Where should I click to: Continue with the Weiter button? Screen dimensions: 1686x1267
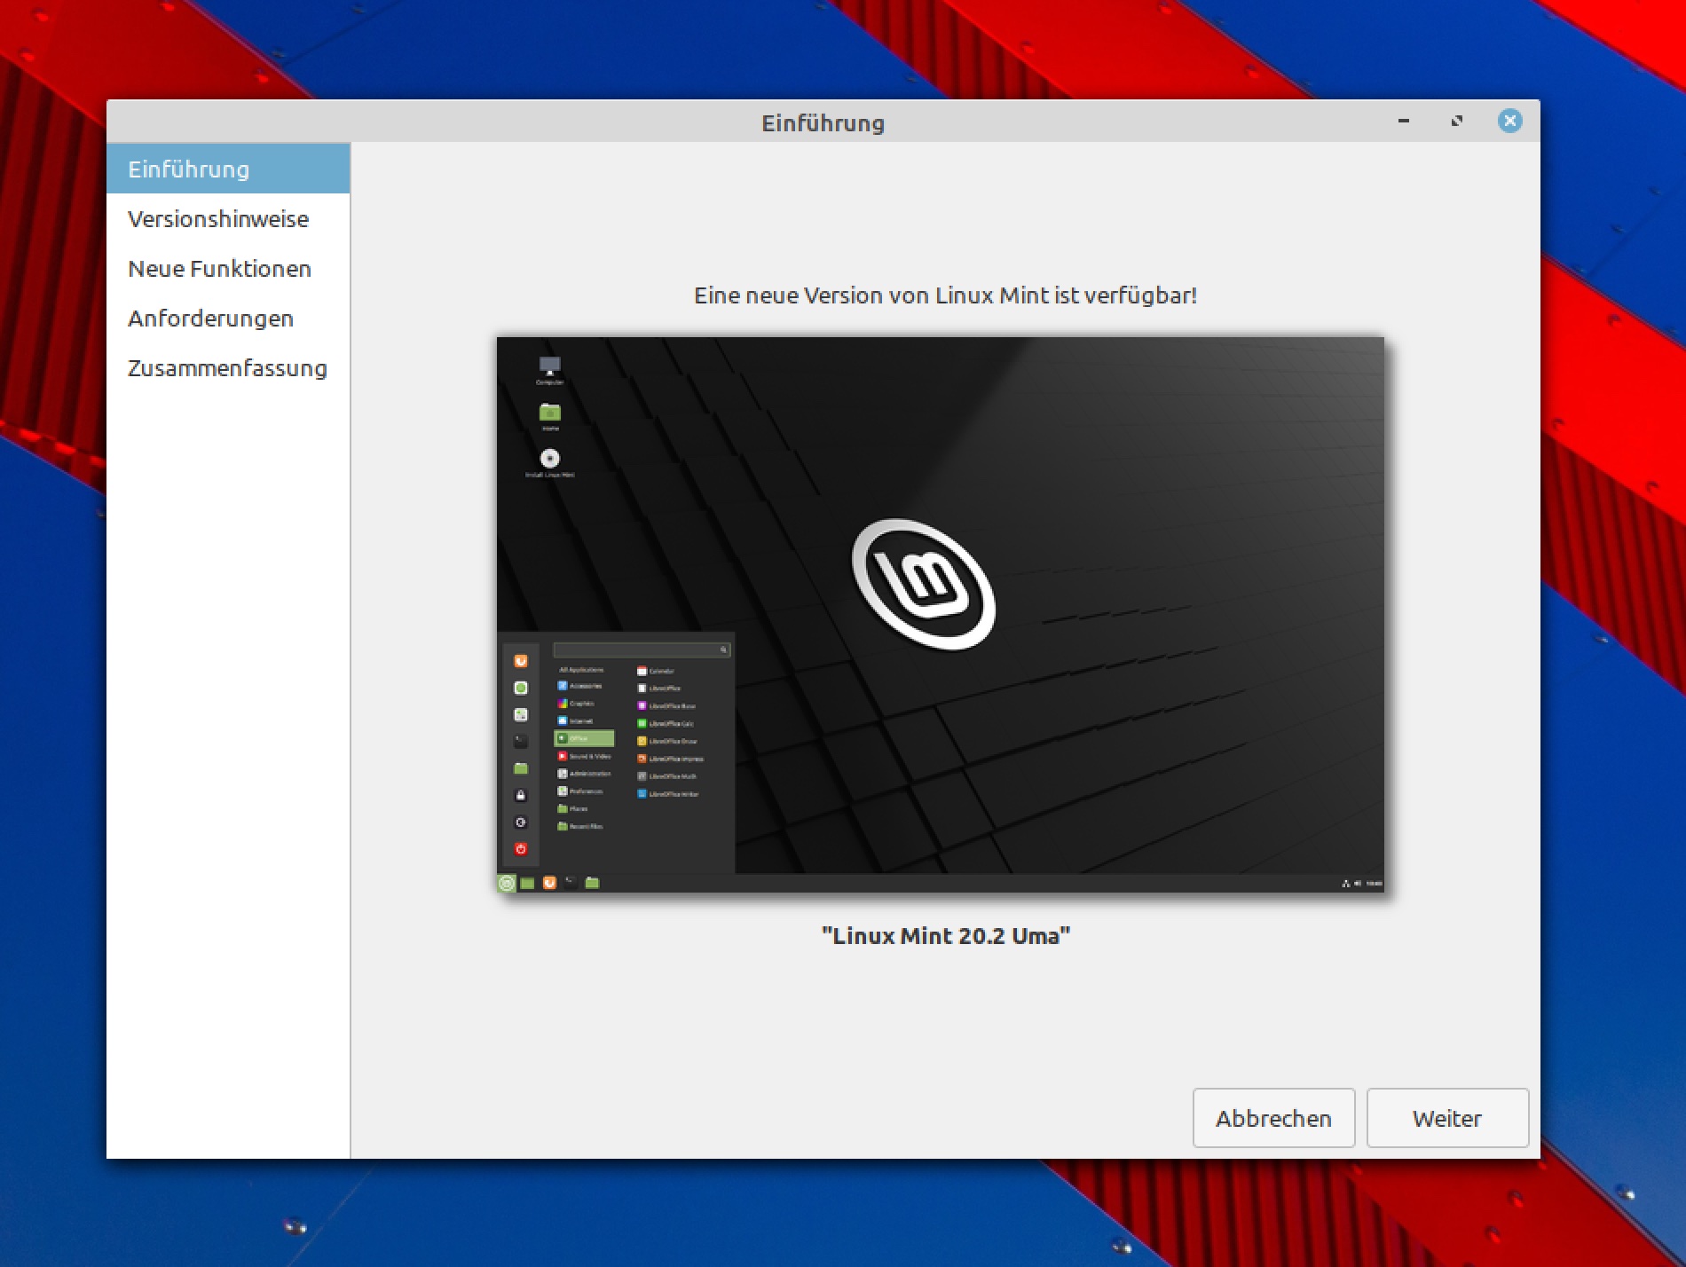coord(1447,1118)
